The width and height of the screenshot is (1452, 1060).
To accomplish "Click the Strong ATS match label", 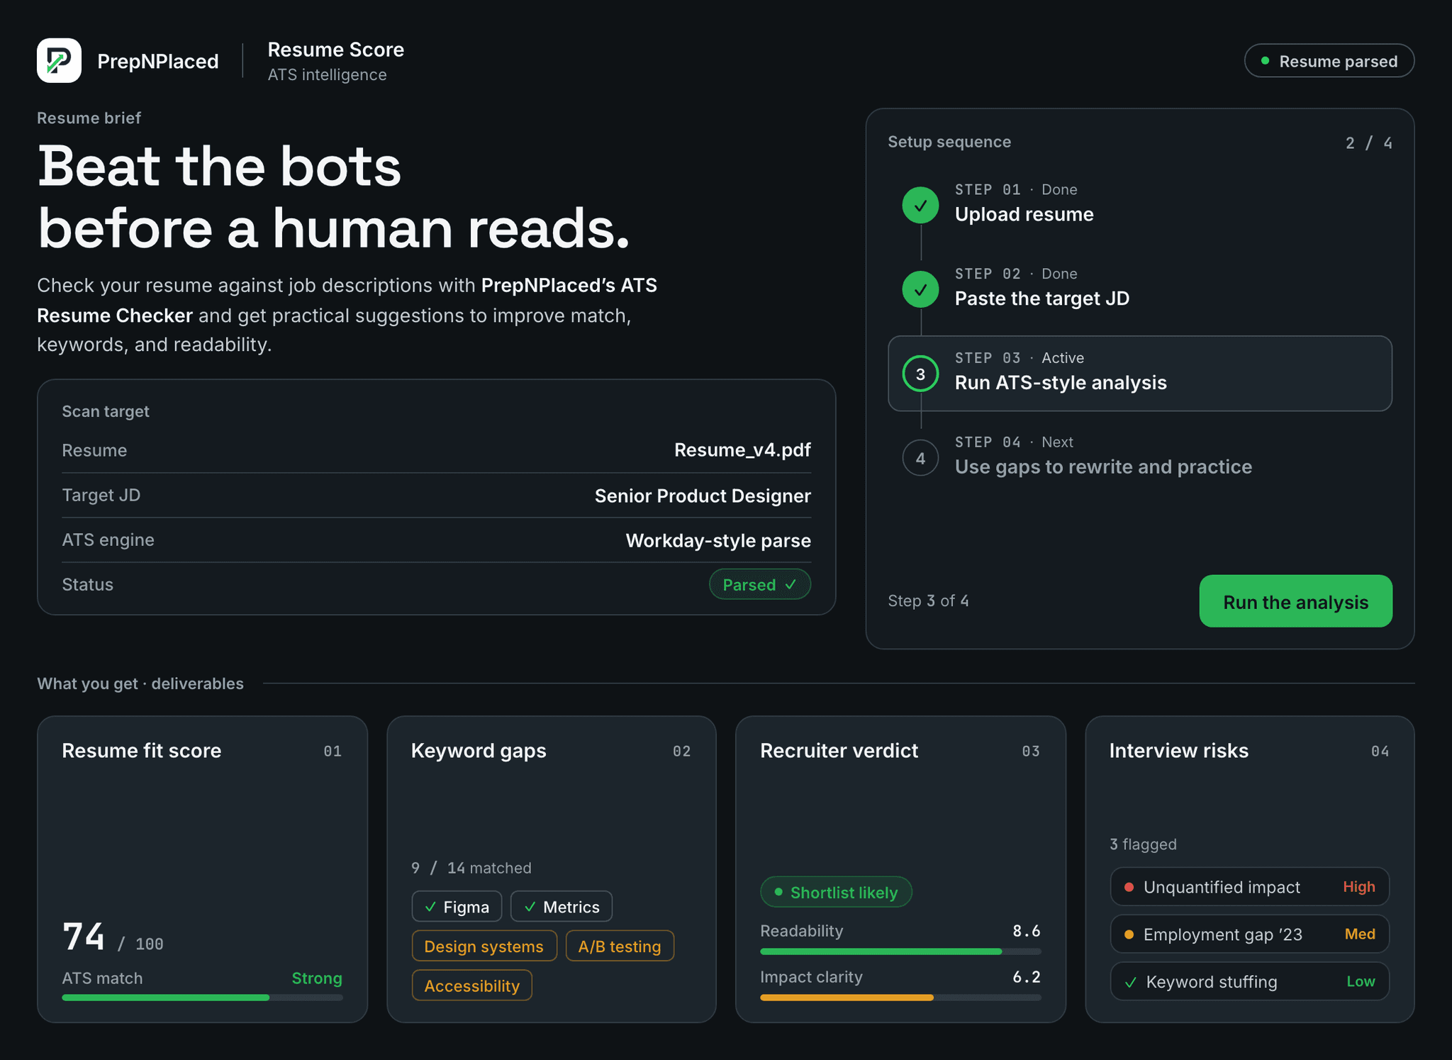I will (x=317, y=978).
